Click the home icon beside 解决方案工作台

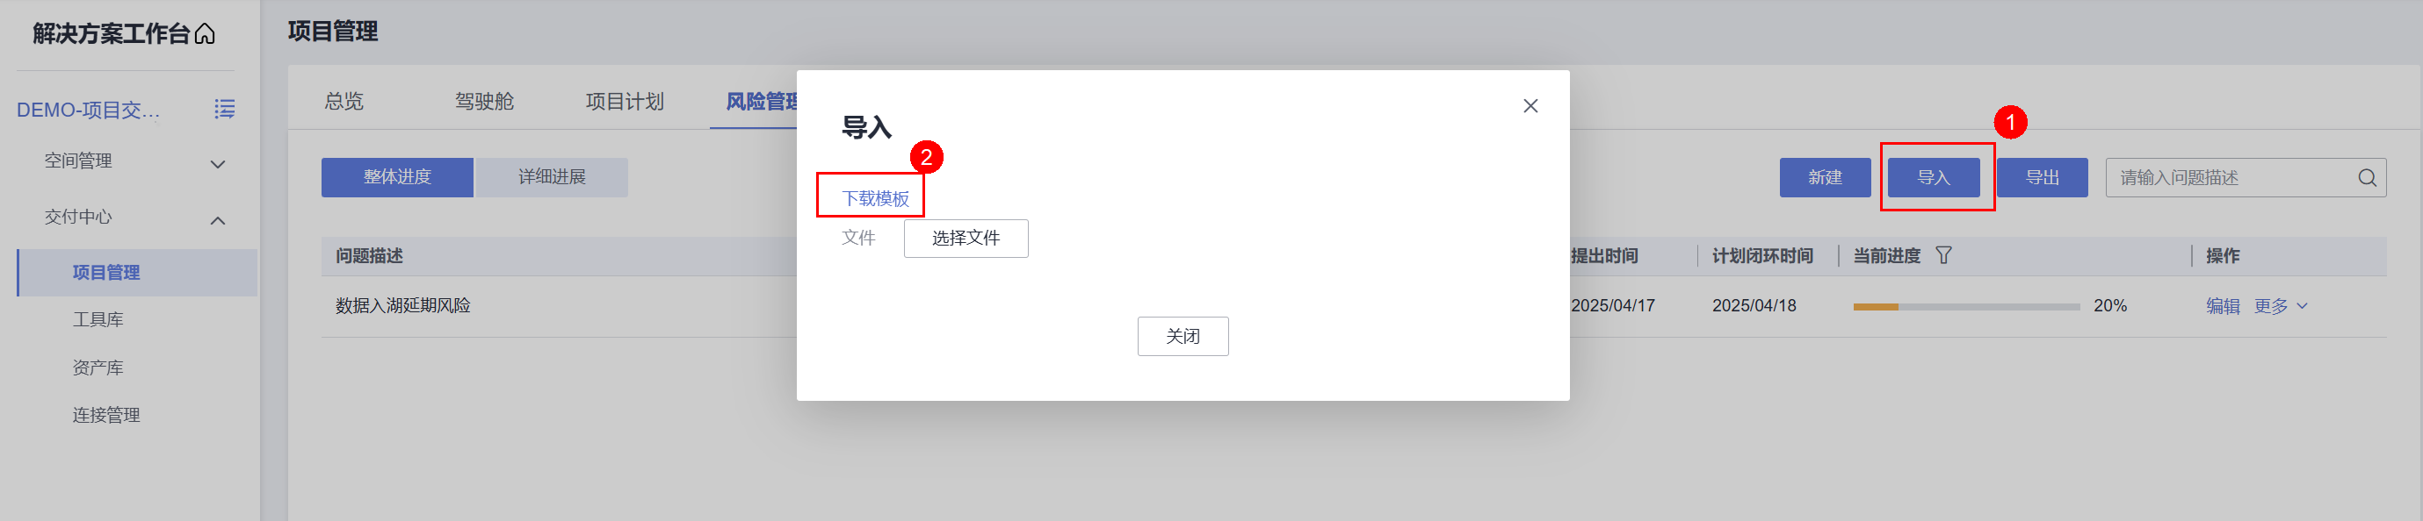[x=205, y=35]
